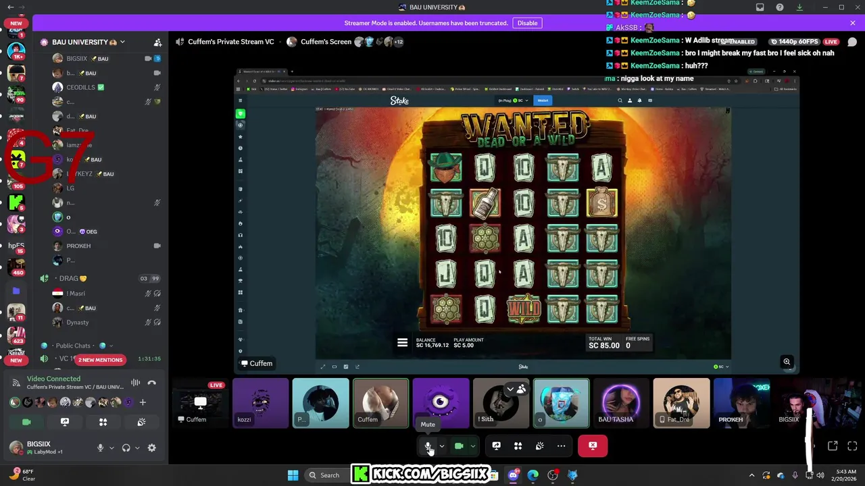Screen dimensions: 865x486
Task: Select BAU TASHA's participant tile
Action: coord(621,403)
